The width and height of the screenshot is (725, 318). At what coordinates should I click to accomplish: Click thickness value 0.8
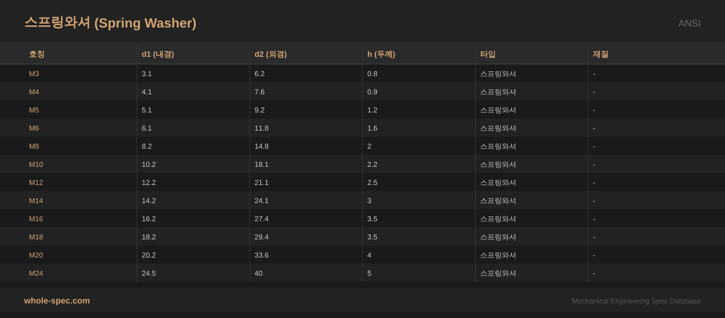click(373, 74)
